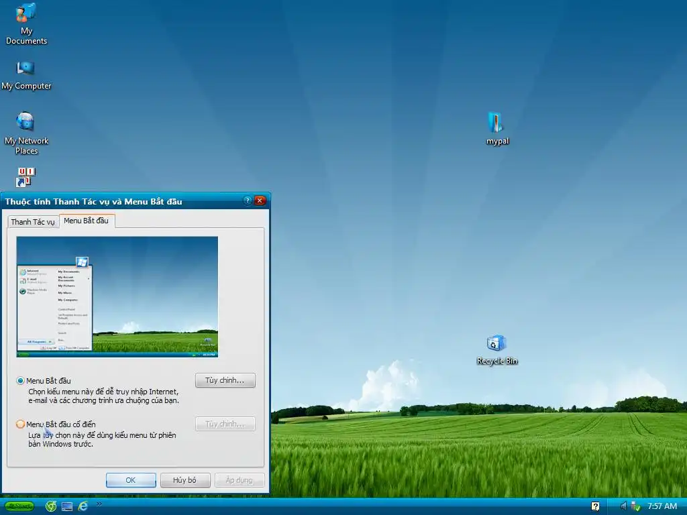Screen dimensions: 687x515
Task: Open the volume speaker tray icon
Action: point(623,506)
